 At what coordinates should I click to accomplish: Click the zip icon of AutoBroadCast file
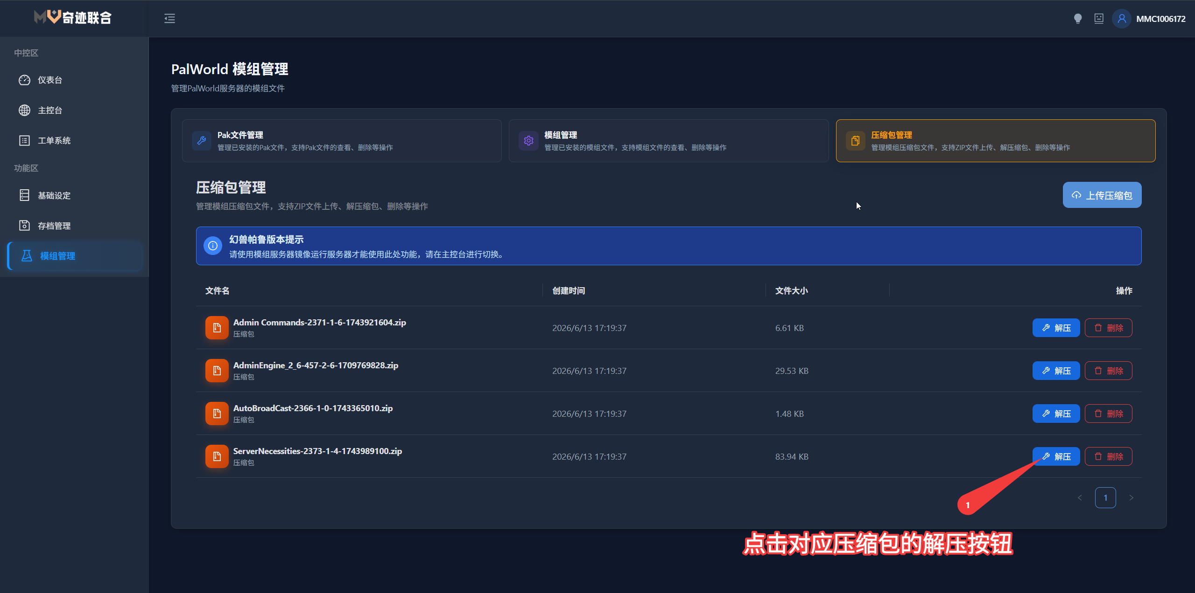coord(217,414)
